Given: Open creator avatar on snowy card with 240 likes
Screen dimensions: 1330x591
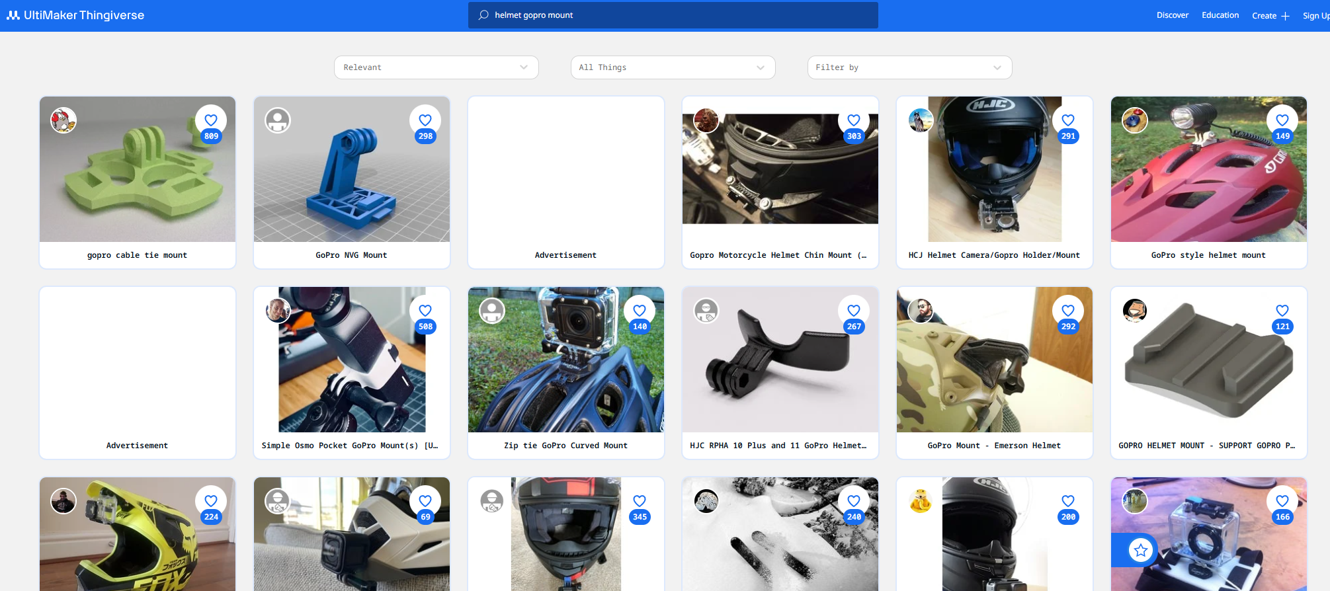Looking at the screenshot, I should tap(706, 501).
